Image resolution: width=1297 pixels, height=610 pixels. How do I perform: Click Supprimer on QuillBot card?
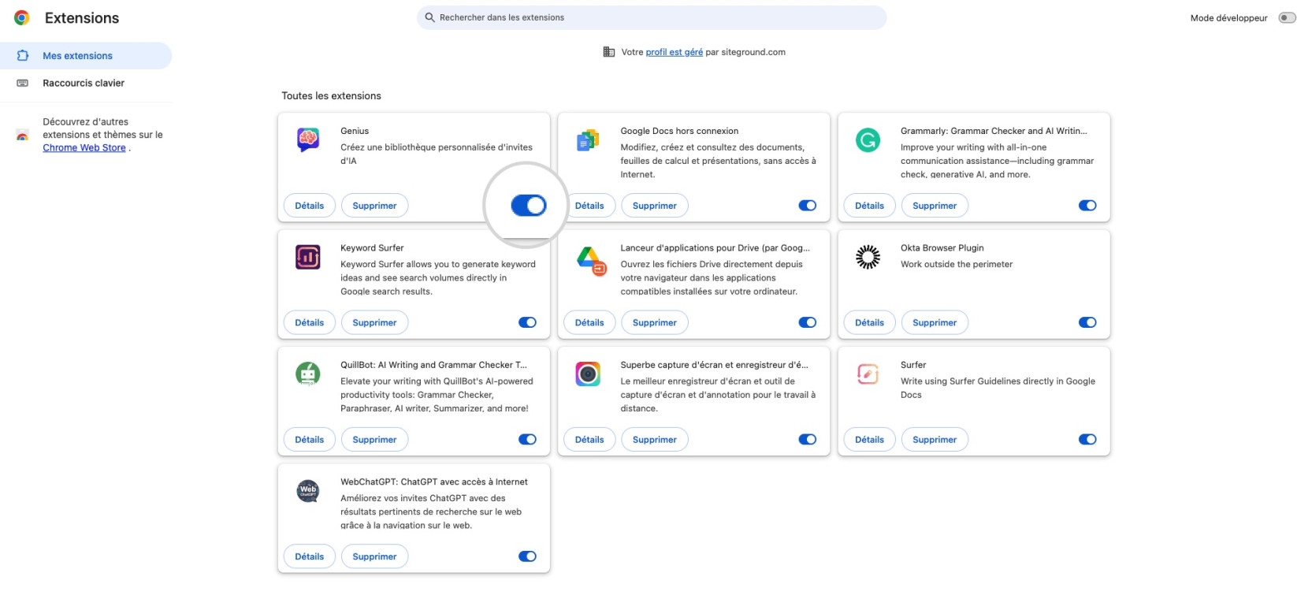coord(374,440)
